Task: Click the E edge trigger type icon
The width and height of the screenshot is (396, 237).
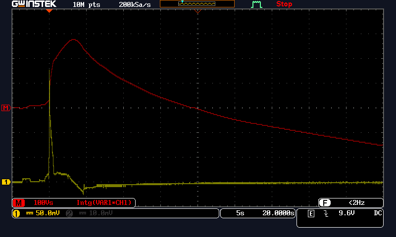Action: (x=311, y=214)
